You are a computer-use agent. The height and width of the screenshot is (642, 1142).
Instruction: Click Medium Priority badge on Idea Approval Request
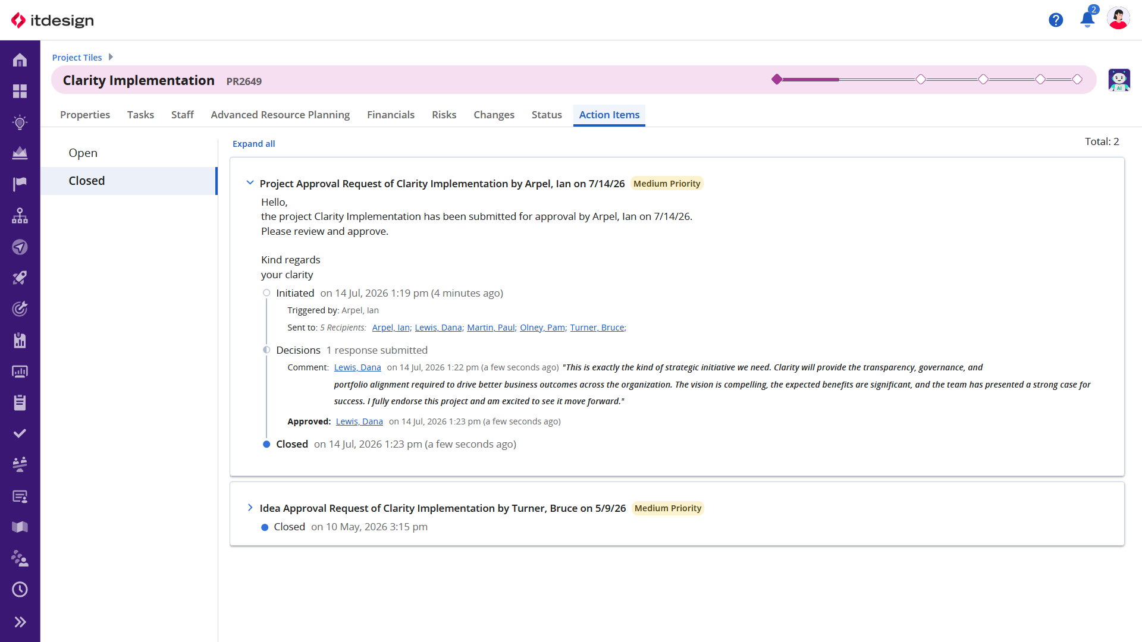click(668, 508)
